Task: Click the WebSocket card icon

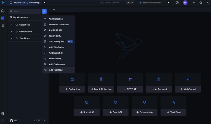Action: [188, 79]
